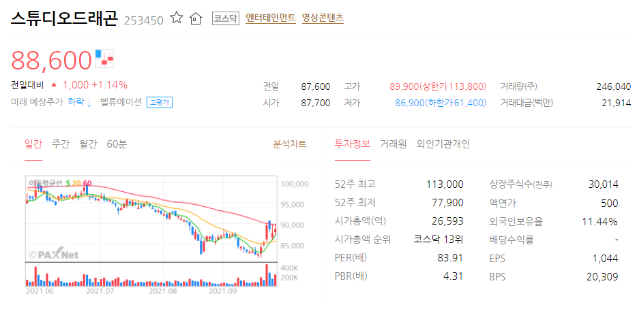Click the 코스닥 13위 rank value
The height and width of the screenshot is (309, 637).
click(439, 240)
